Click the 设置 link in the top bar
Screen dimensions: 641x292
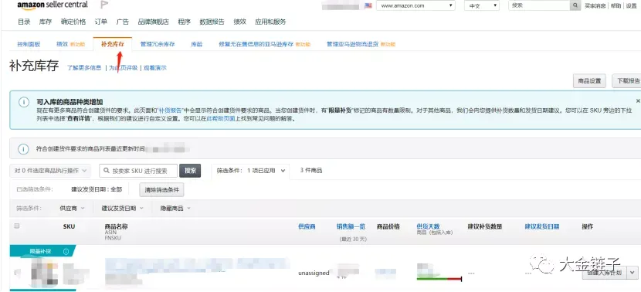[632, 5]
